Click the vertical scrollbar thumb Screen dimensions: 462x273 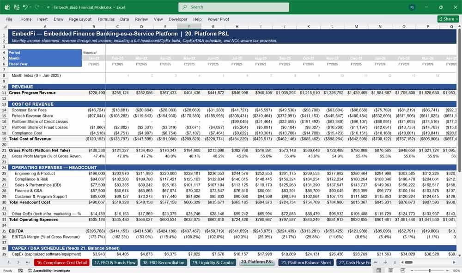[459, 100]
